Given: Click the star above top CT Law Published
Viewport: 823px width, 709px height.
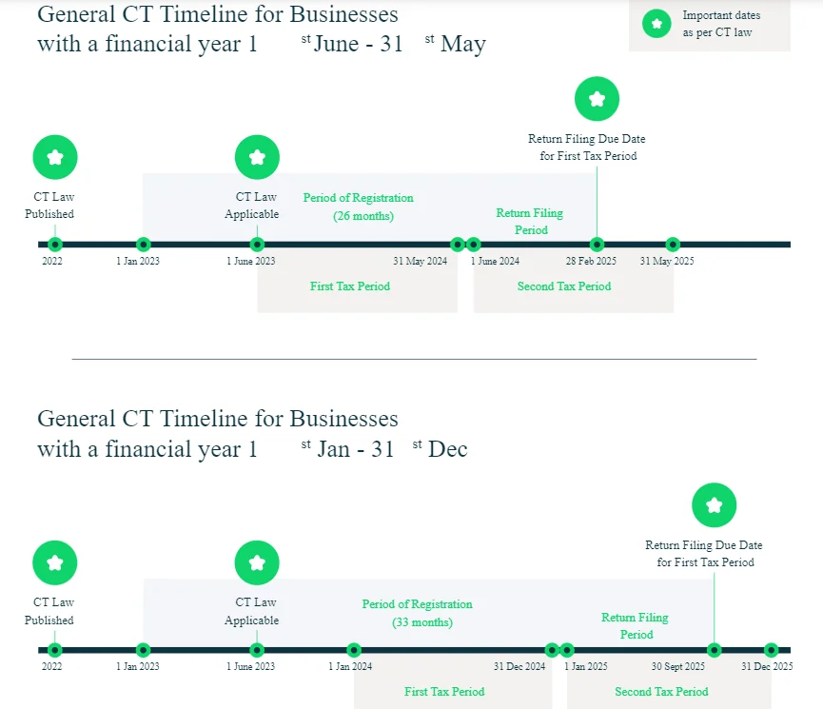Looking at the screenshot, I should [55, 157].
